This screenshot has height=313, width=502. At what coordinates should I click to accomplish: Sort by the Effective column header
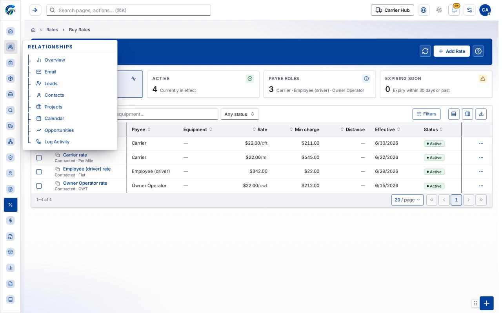click(387, 130)
